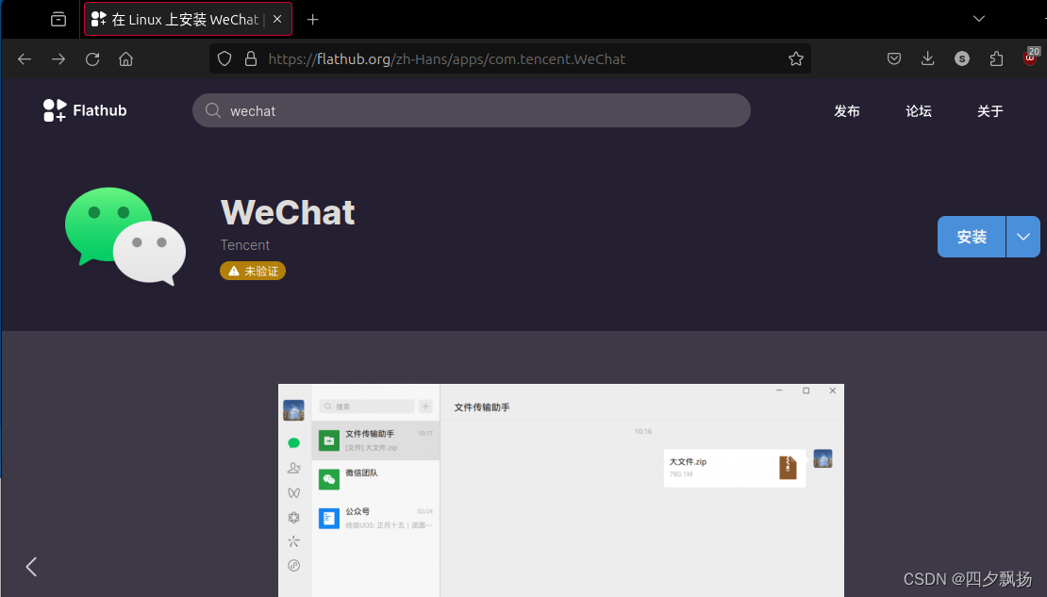The image size is (1047, 597).
Task: Install WeChat with 安装 button
Action: [x=971, y=237]
